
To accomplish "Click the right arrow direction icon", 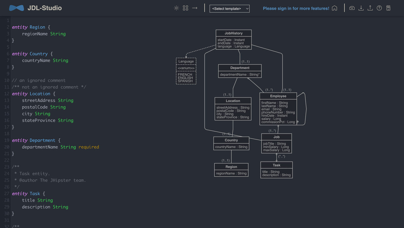I will [x=195, y=8].
